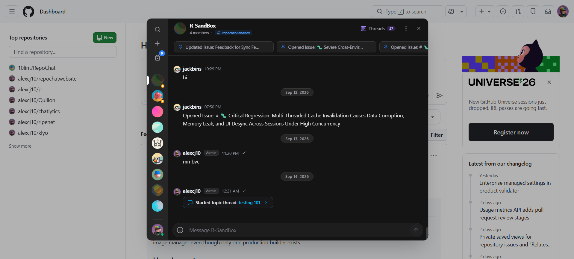Open the repositories icon in GitHub header
Screen dimensions: 574x259
pos(533,11)
